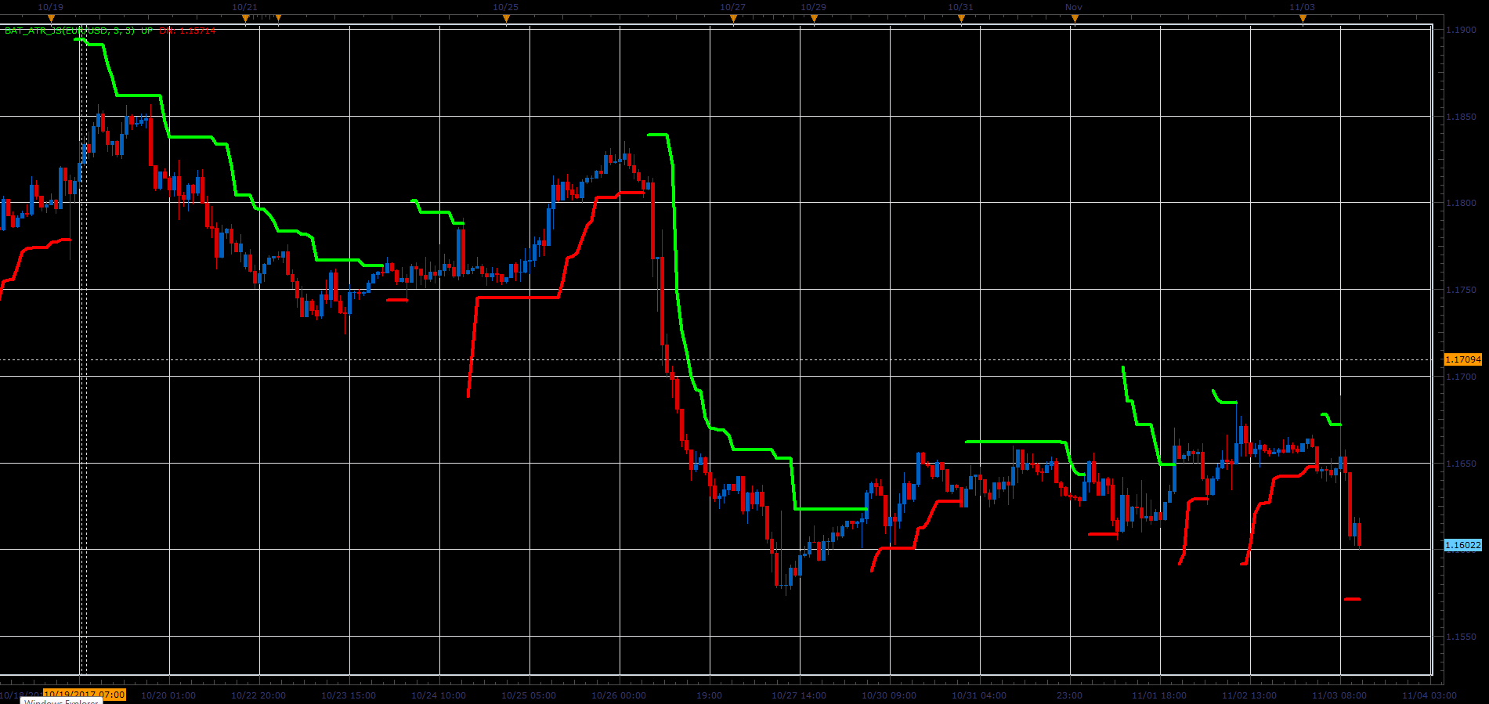
Task: Click the 1.1800 price axis label
Action: [x=1461, y=203]
